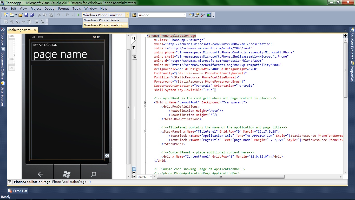Select the vertical split layout icon
The image size is (355, 200).
point(134,168)
